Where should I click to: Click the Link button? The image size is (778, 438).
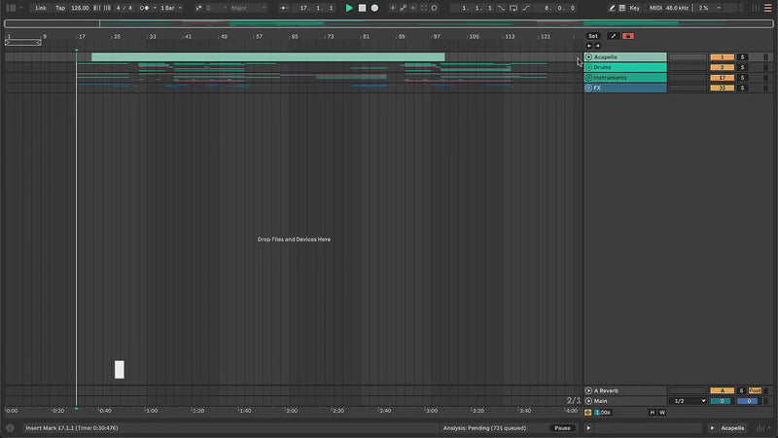coord(41,8)
